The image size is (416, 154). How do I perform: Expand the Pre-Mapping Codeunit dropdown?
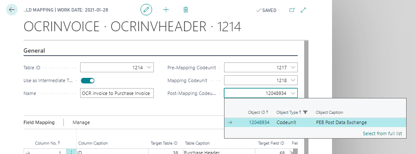coord(293,67)
